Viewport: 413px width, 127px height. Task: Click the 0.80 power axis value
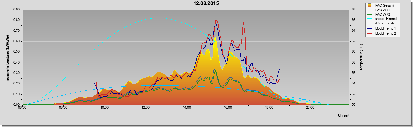(x=17, y=20)
